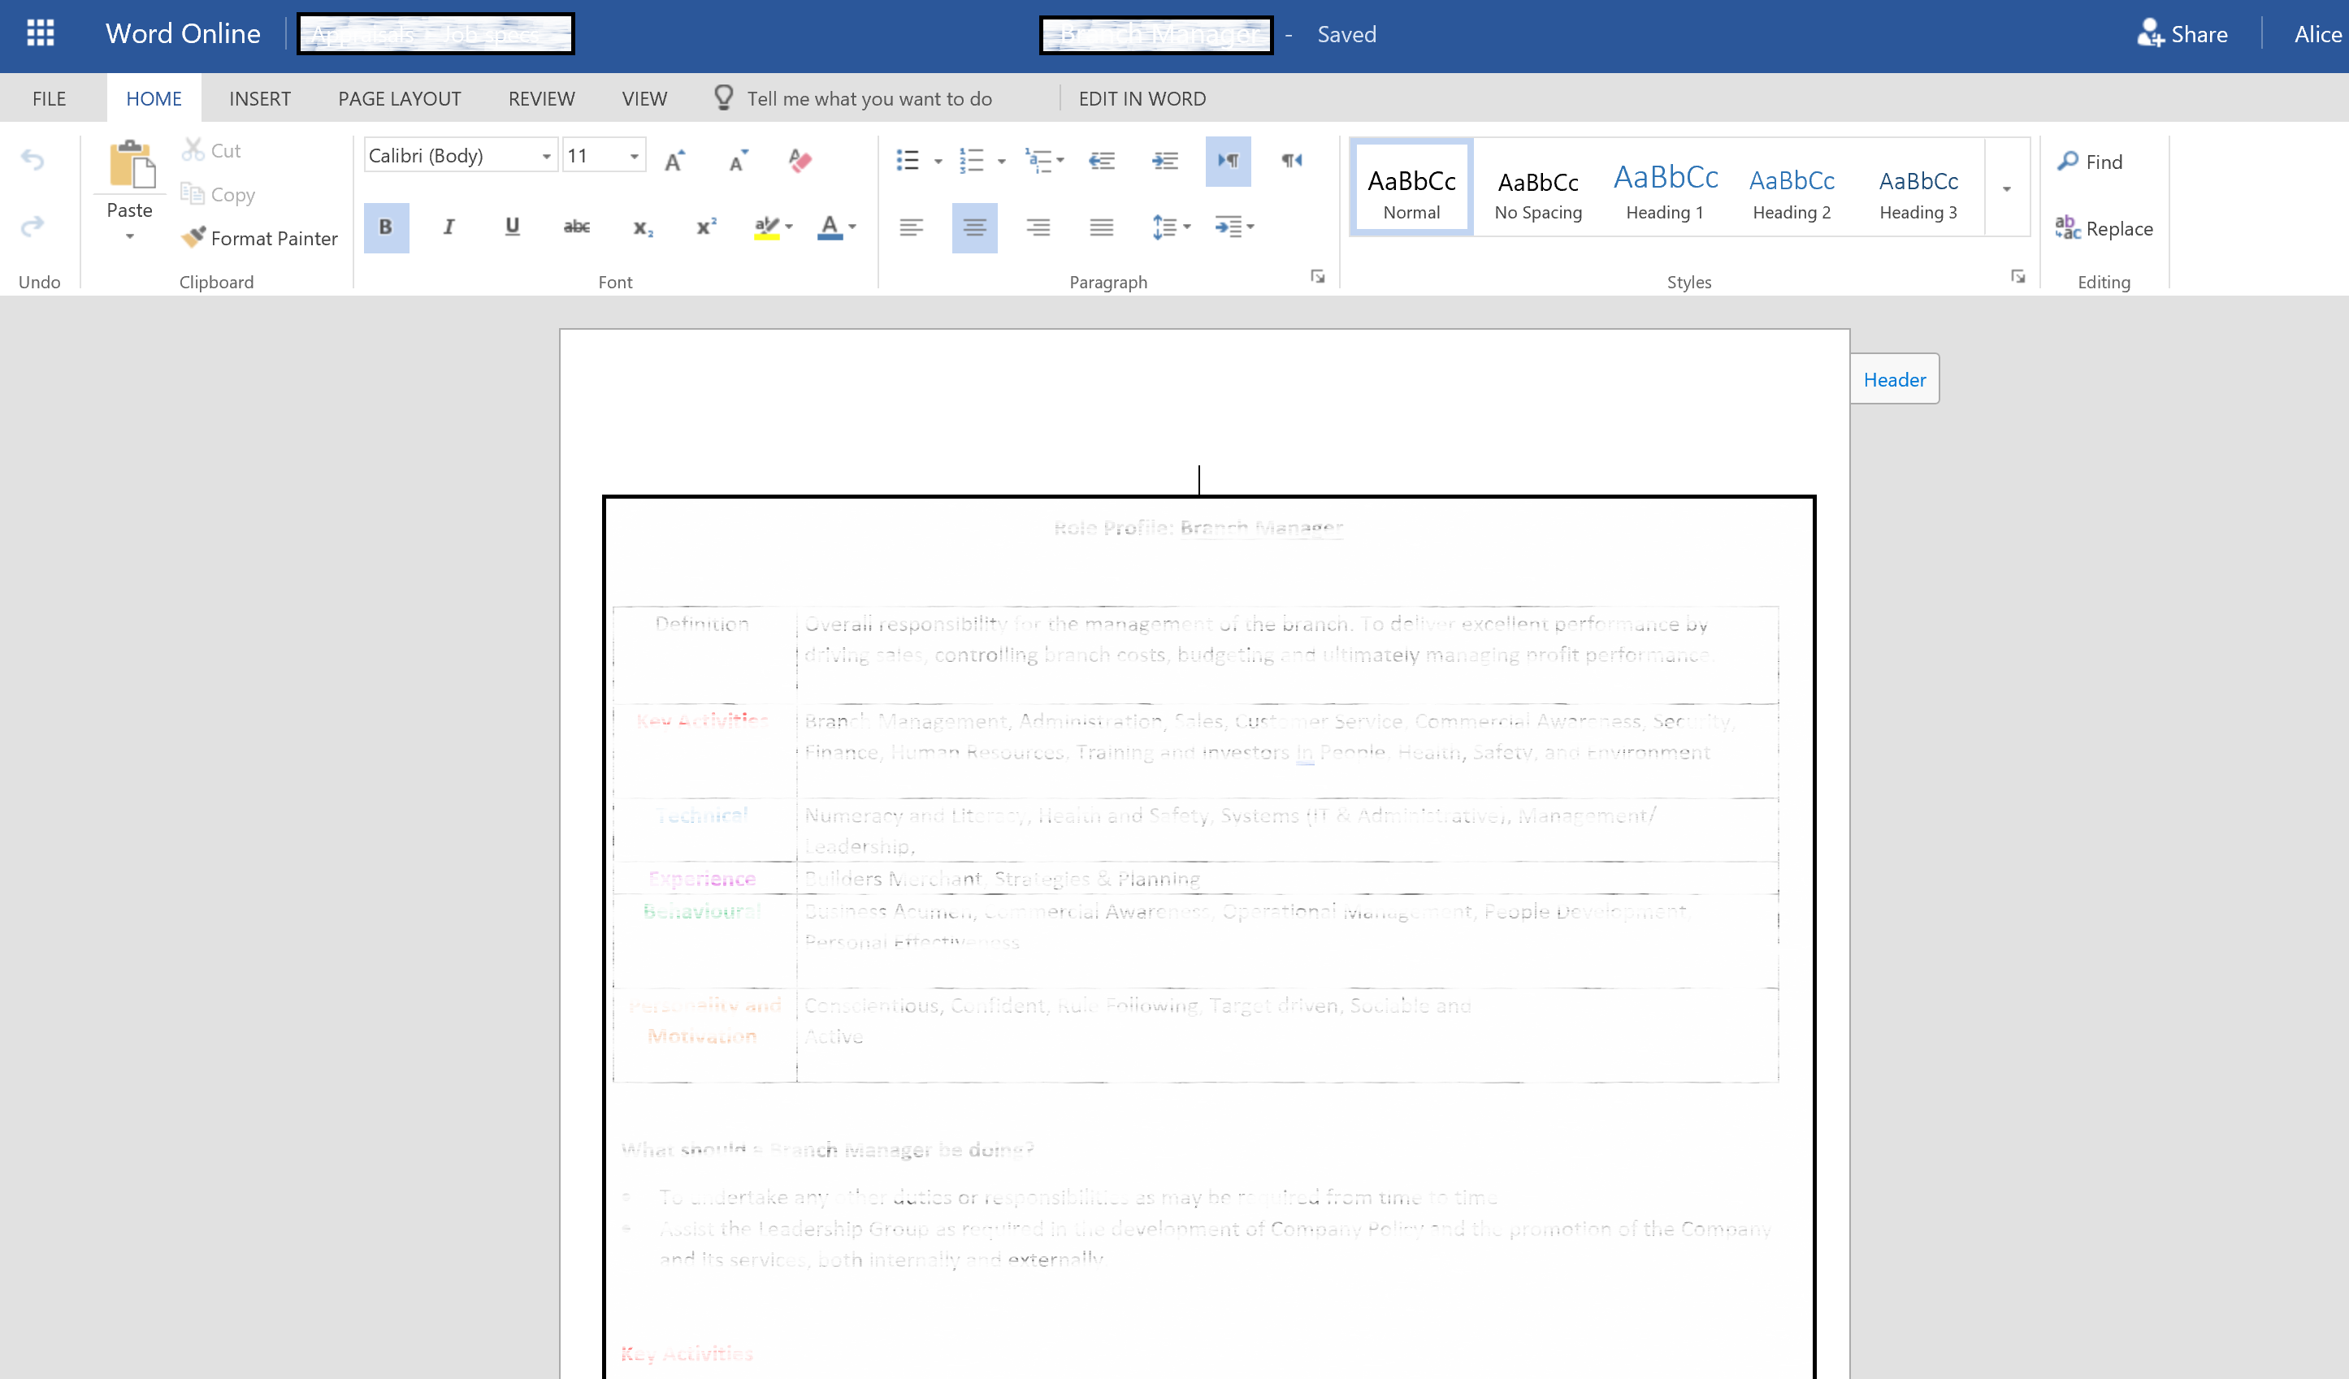
Task: Toggle Underline formatting
Action: point(513,227)
